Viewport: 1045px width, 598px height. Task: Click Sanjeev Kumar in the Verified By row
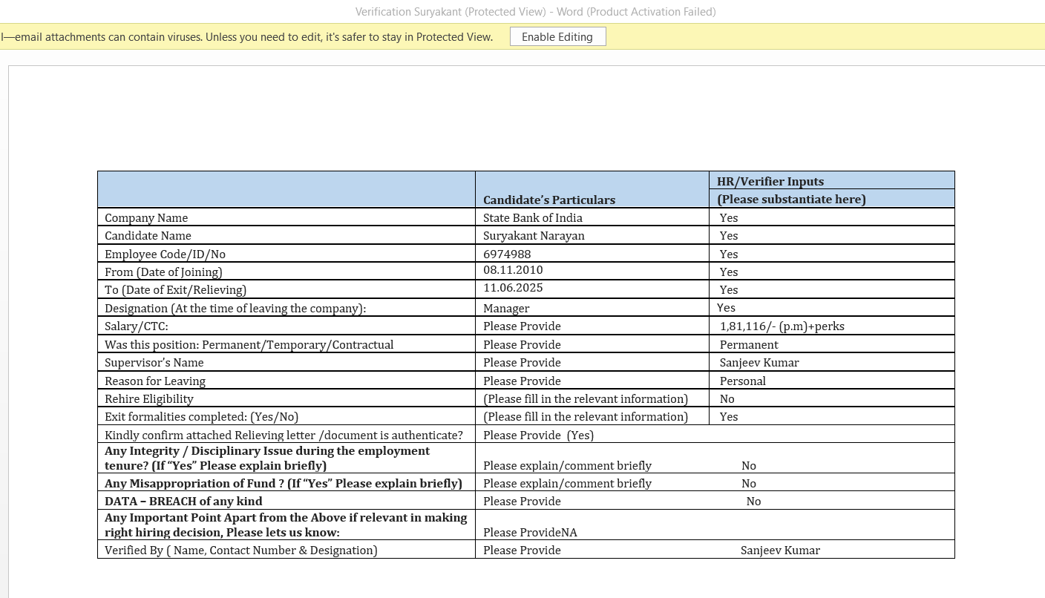pyautogui.click(x=780, y=551)
